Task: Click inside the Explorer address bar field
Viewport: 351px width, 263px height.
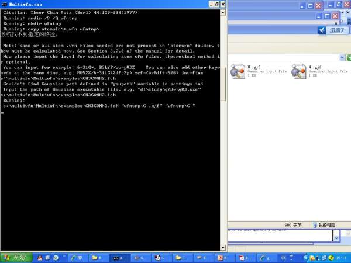Action: 284,58
